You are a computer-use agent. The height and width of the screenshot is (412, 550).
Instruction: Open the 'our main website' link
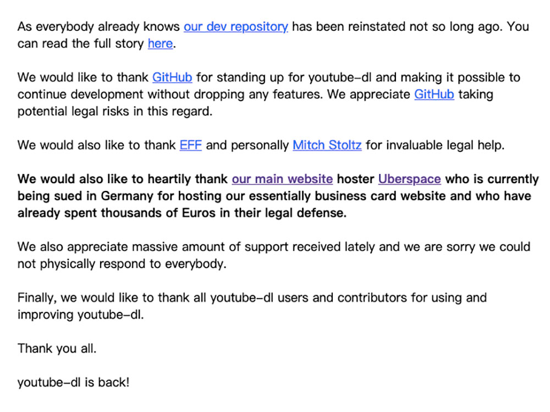(x=282, y=179)
